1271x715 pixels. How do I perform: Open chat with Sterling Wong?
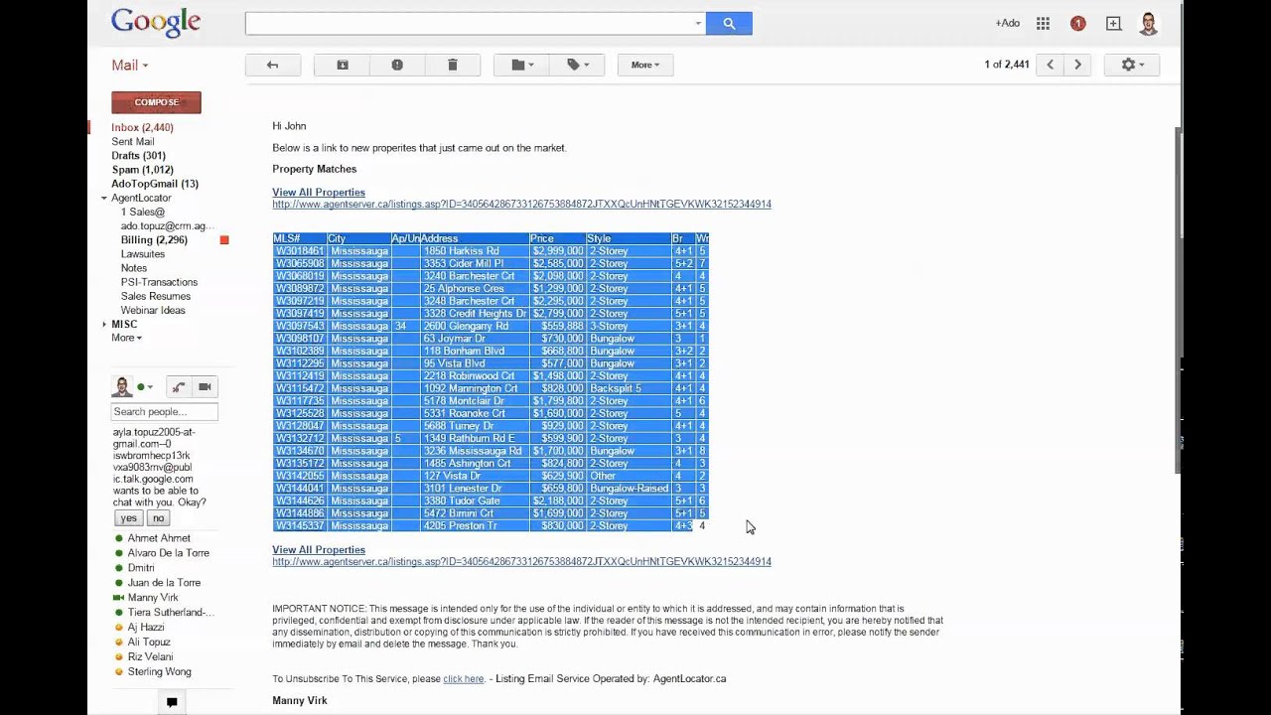159,672
